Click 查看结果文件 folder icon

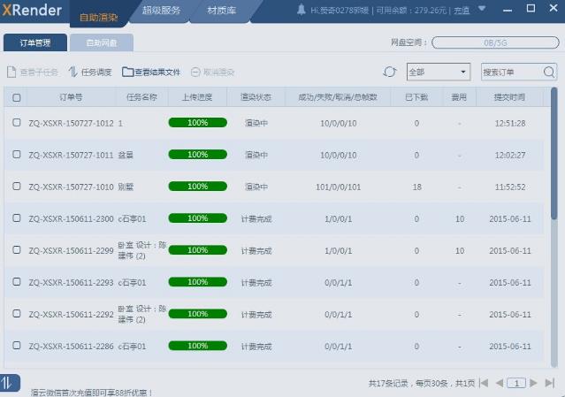tap(128, 72)
